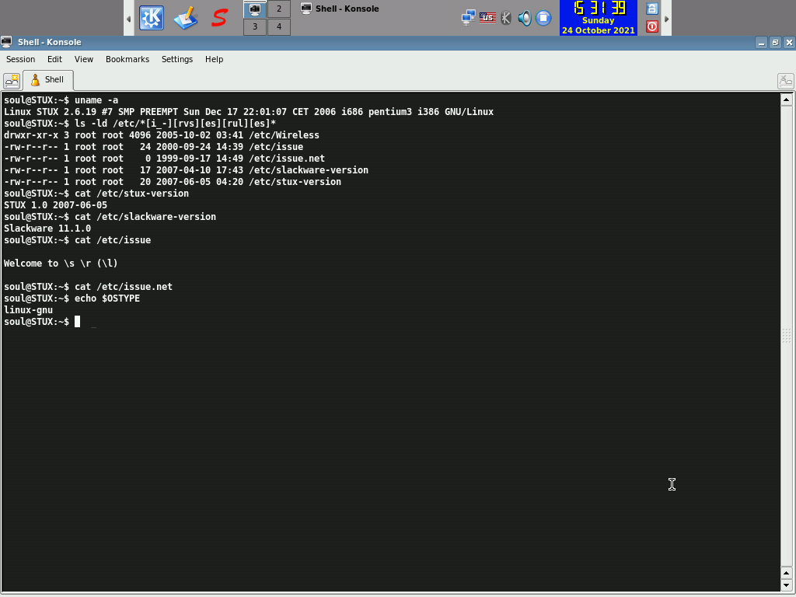Click the red S launcher icon
Screen dimensions: 796x597
click(x=219, y=19)
